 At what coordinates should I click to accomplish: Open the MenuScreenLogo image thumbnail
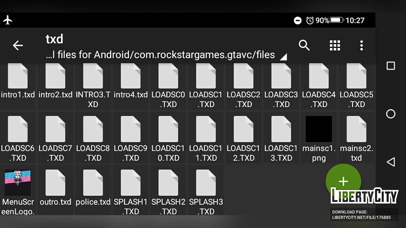pos(18,183)
